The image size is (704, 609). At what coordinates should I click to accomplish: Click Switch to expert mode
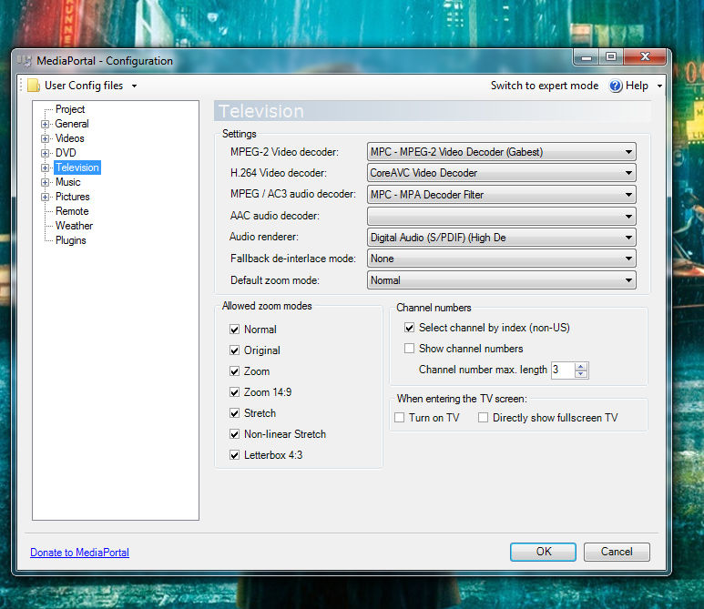pos(544,86)
